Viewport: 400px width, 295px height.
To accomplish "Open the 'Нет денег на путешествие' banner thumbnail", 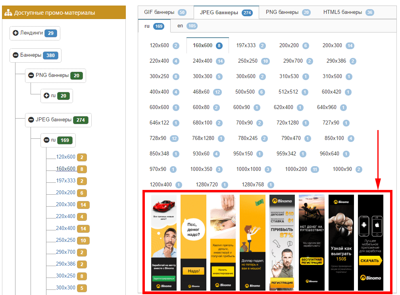I will pyautogui.click(x=312, y=243).
